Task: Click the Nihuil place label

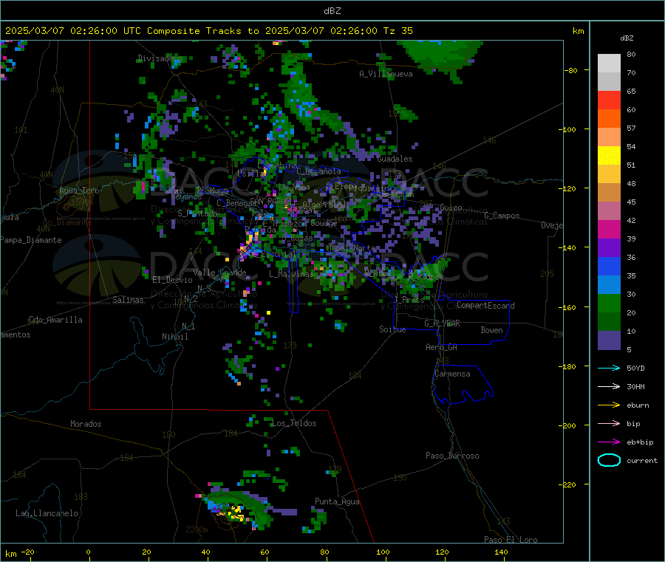Action: [175, 337]
